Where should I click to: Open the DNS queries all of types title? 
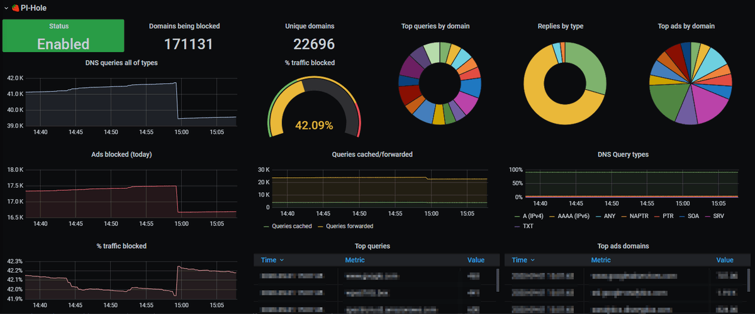[x=121, y=62]
